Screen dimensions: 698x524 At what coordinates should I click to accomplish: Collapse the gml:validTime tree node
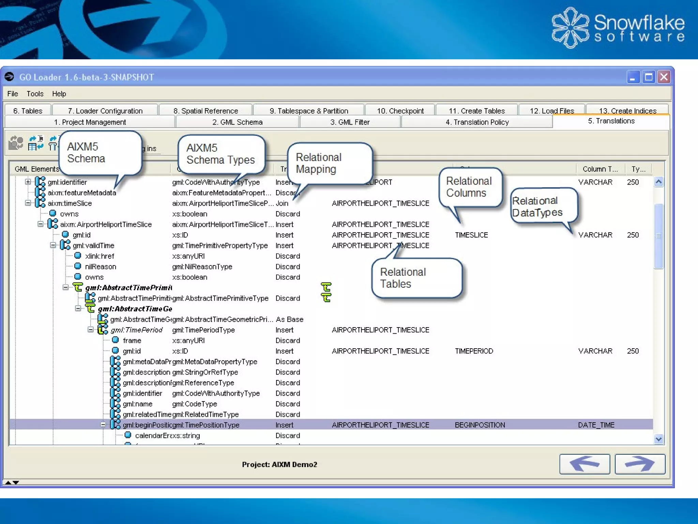pos(53,245)
